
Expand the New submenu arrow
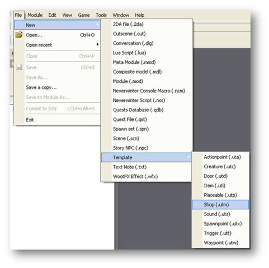(x=97, y=25)
